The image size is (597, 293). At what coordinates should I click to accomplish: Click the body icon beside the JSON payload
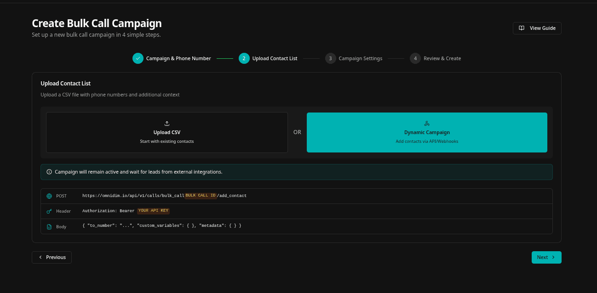click(x=49, y=226)
